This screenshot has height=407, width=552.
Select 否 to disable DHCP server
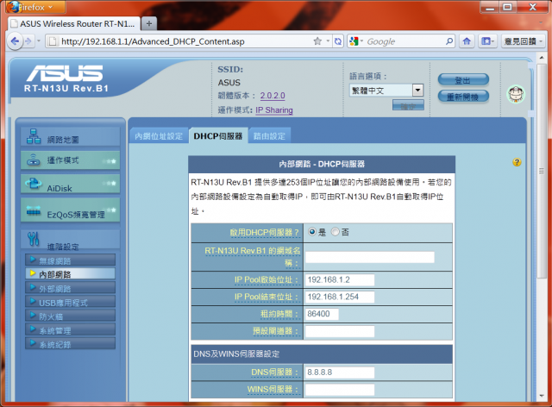coord(336,232)
